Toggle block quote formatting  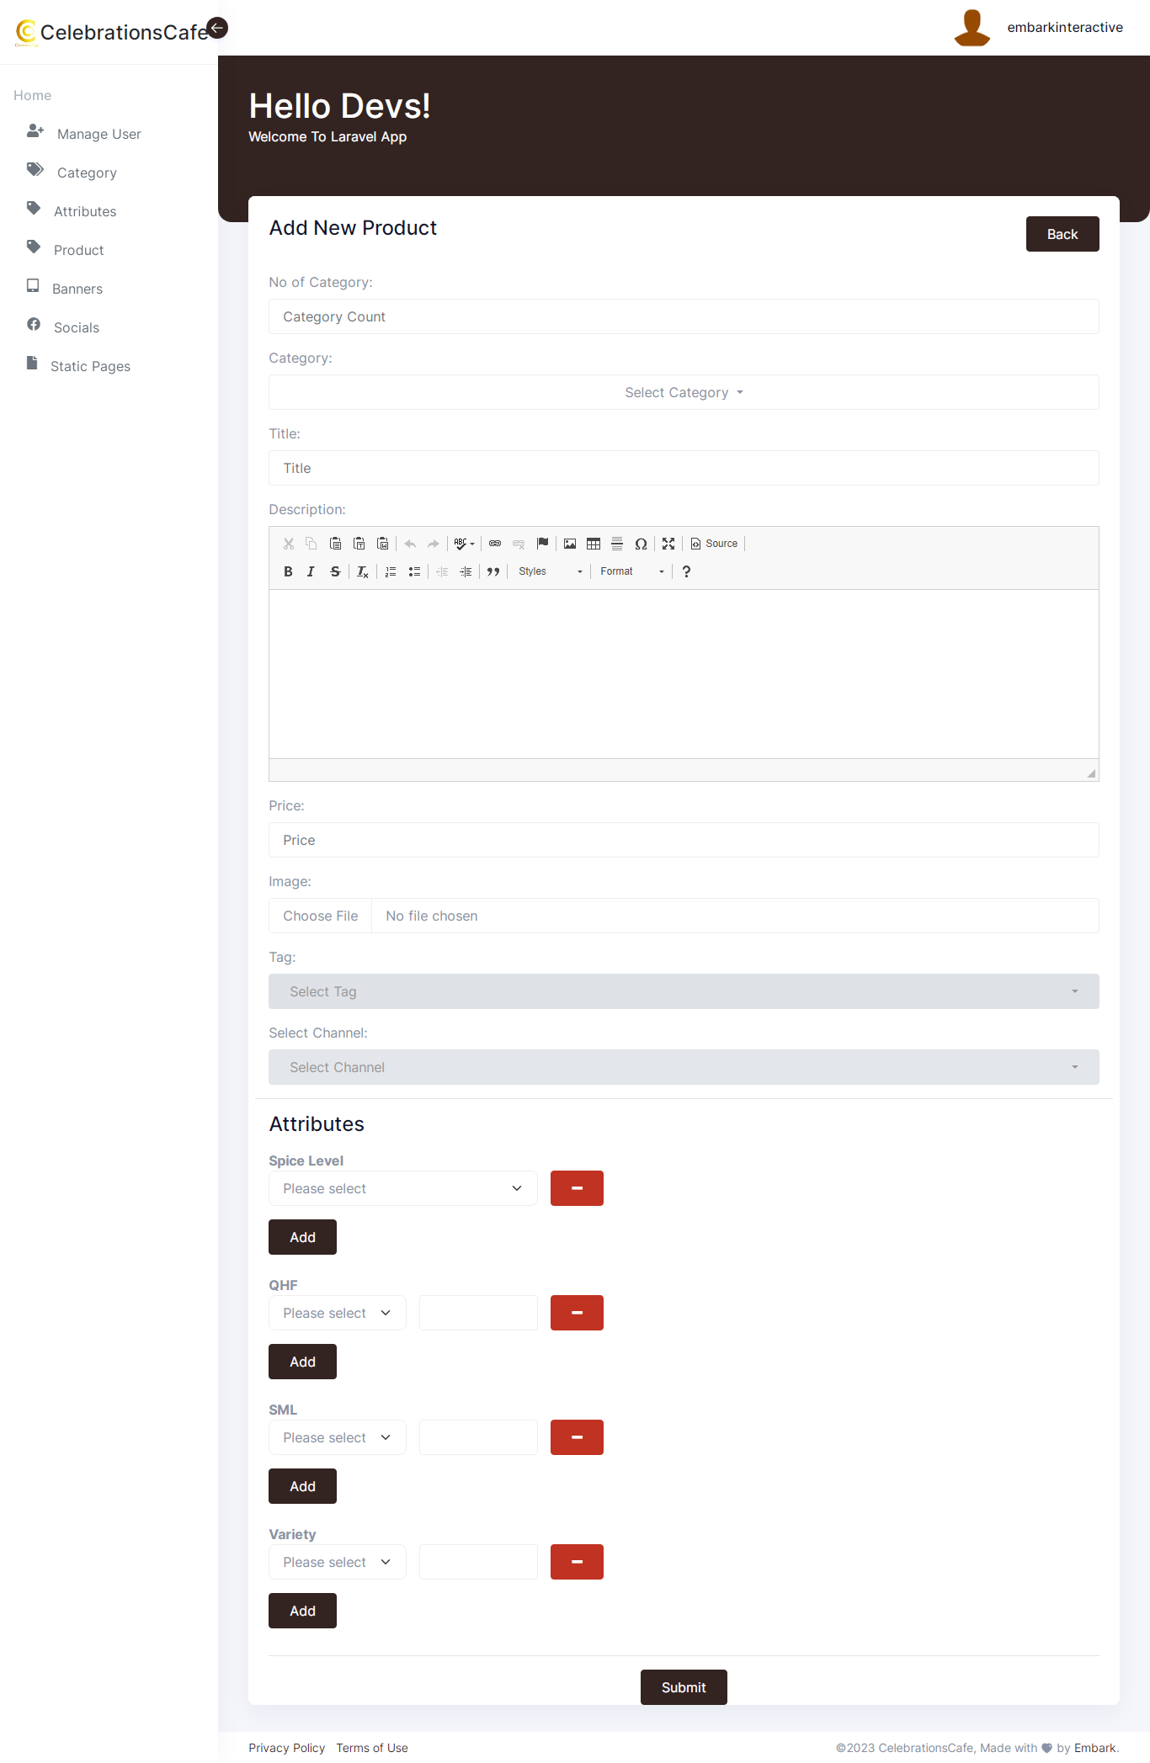coord(493,571)
